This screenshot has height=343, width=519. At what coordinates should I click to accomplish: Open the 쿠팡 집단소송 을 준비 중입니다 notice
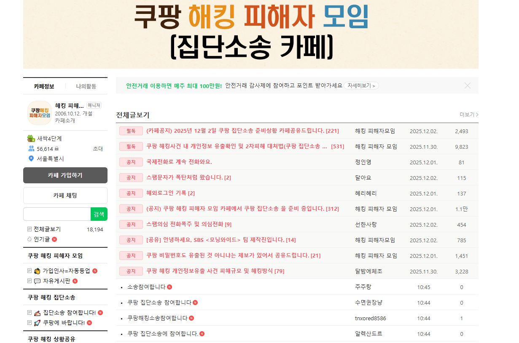(235, 209)
